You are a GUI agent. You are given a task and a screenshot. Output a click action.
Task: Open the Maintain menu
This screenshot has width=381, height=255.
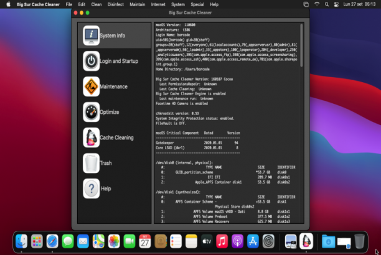pyautogui.click(x=138, y=4)
